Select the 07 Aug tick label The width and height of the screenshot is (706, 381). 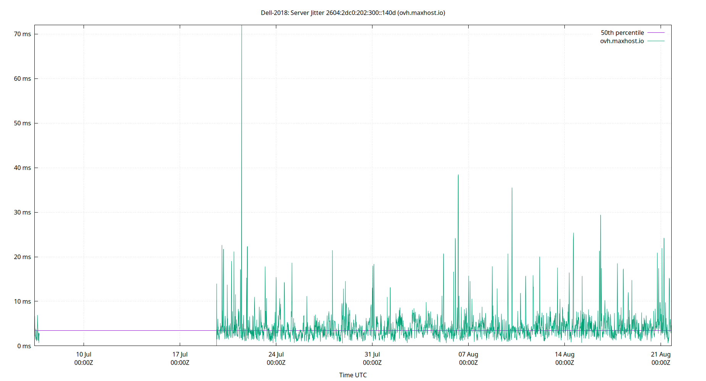469,354
